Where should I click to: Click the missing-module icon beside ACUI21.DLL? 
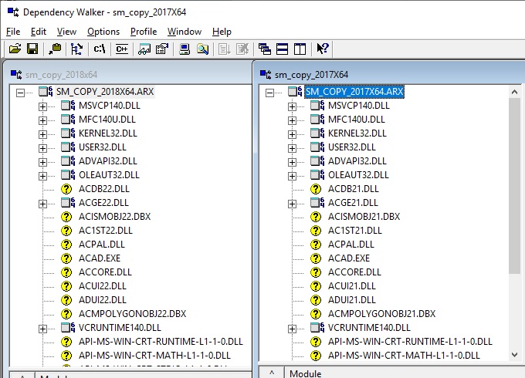point(316,286)
